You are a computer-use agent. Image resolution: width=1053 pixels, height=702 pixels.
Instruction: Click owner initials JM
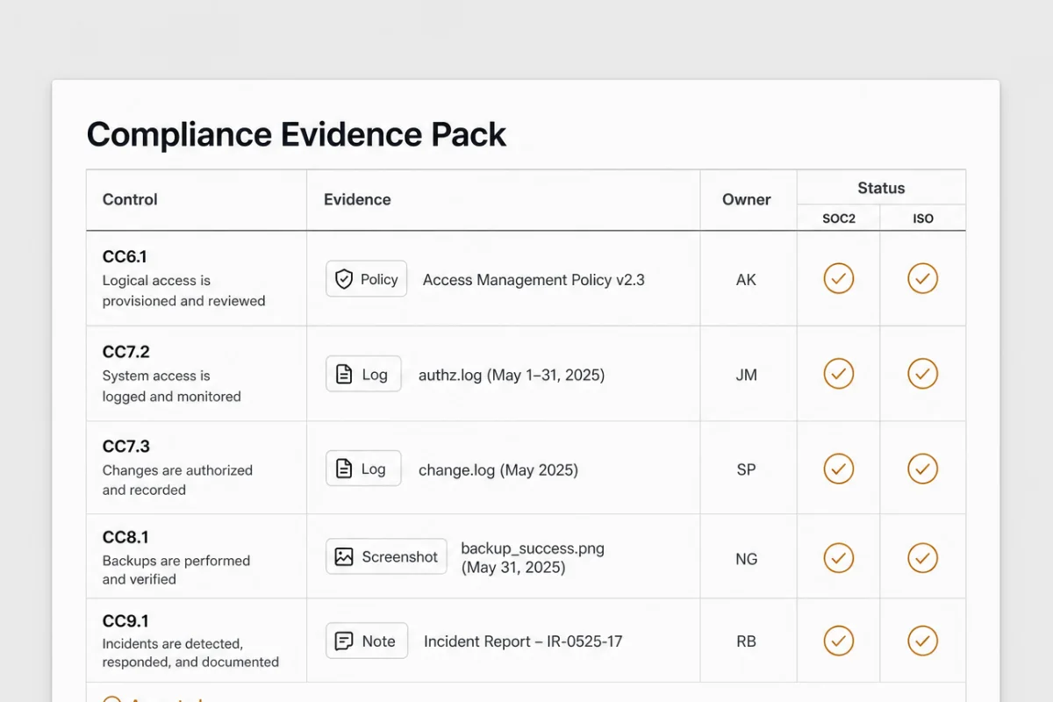[746, 375]
